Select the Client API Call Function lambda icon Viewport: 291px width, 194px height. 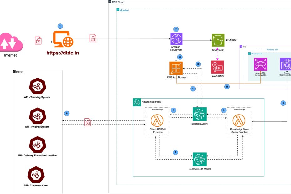click(x=157, y=120)
